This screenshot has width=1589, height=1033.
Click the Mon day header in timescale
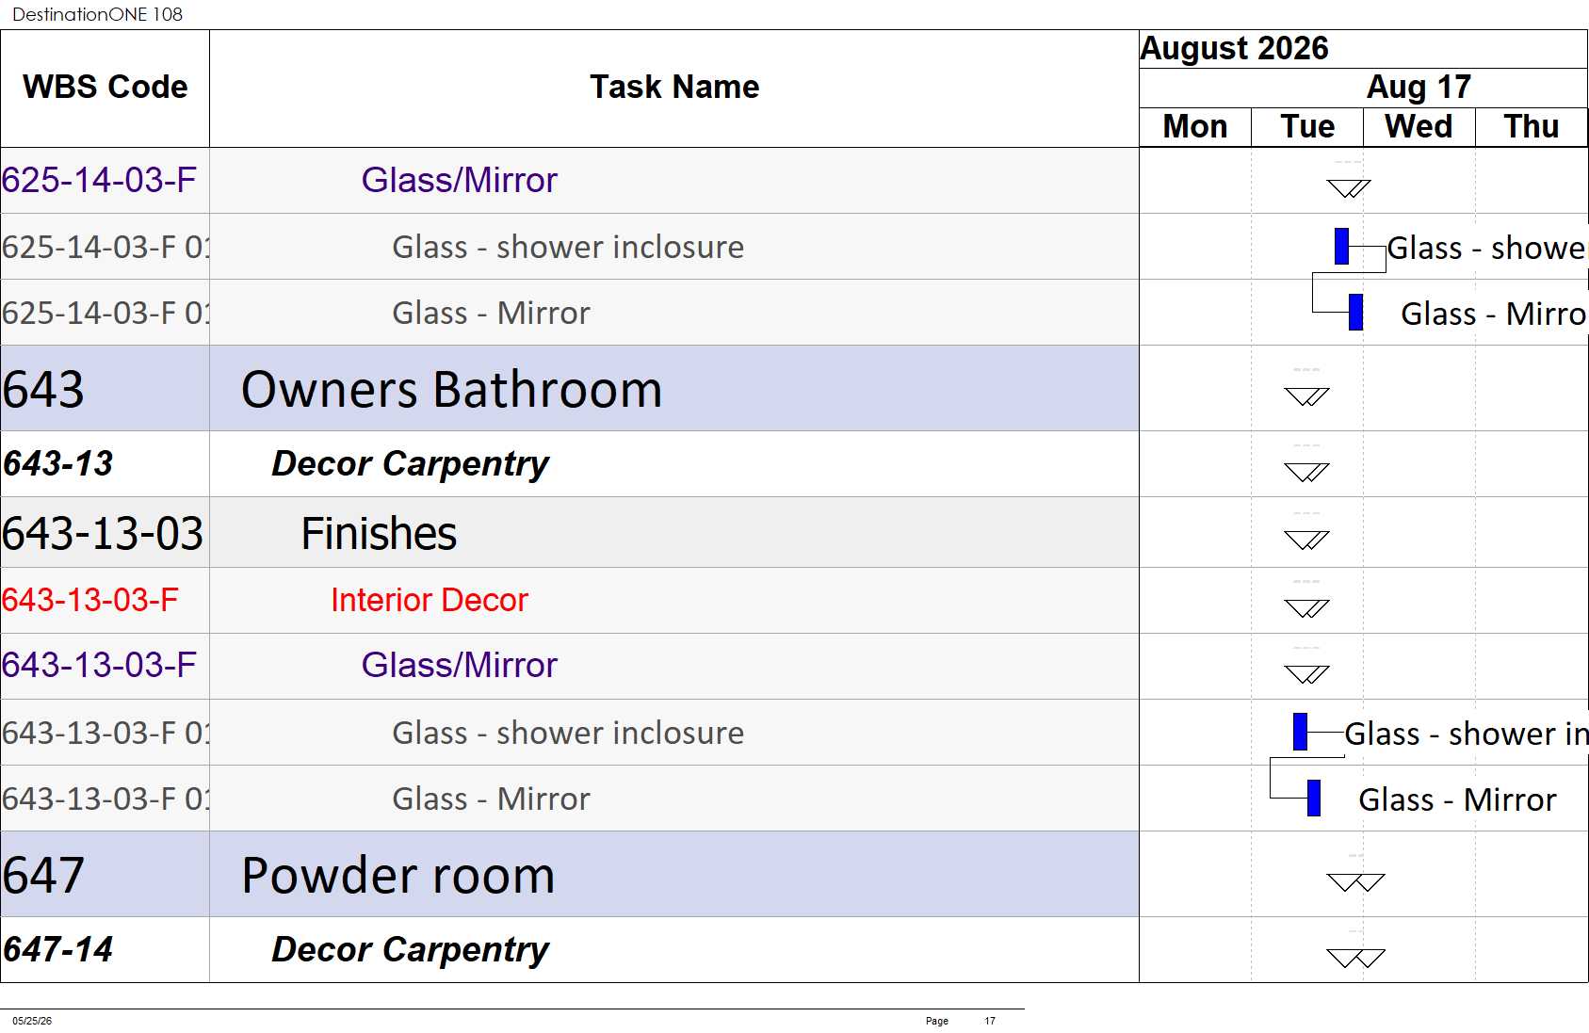pos(1195,127)
